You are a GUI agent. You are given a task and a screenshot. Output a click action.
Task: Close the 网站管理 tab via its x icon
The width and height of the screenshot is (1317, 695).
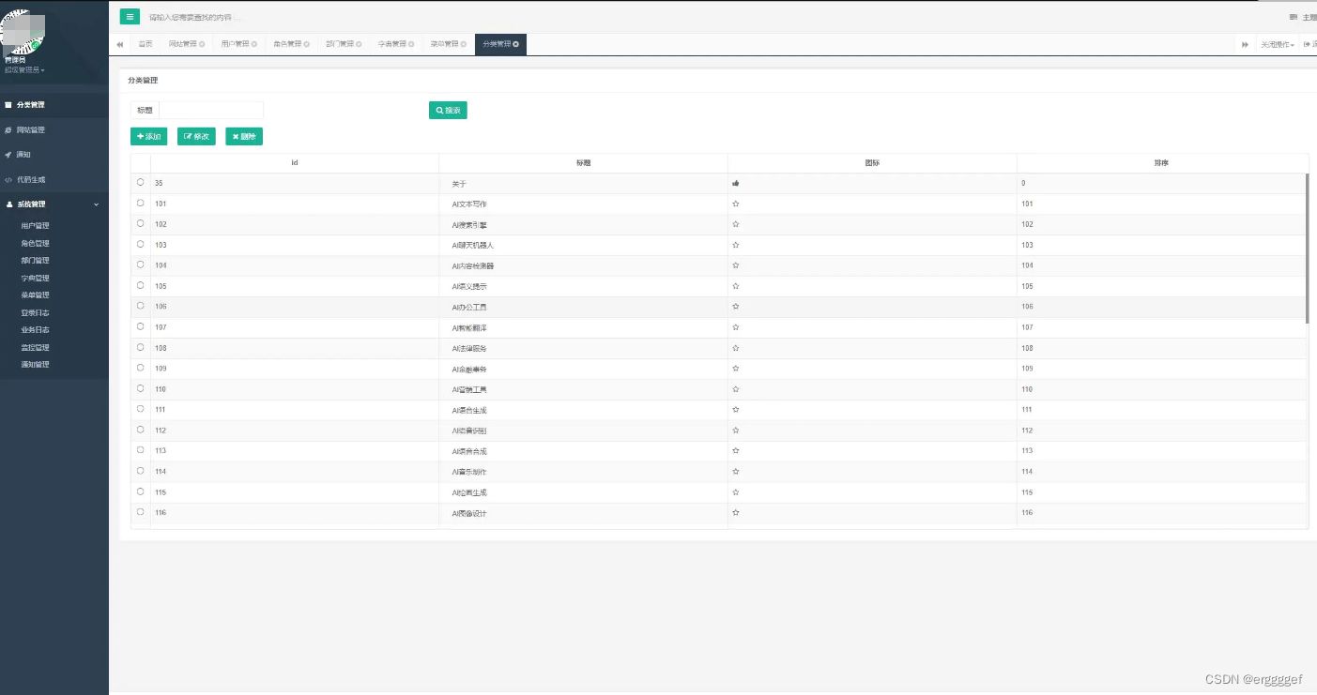[x=202, y=44]
